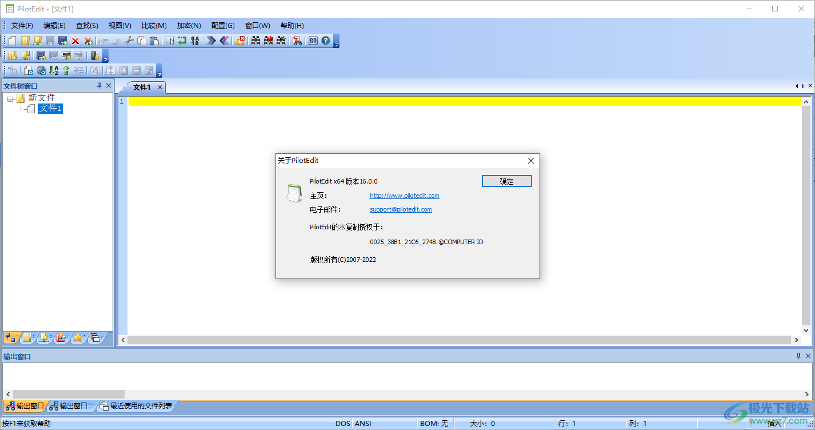Click the editor vertical scrollbar down arrow

[806, 331]
